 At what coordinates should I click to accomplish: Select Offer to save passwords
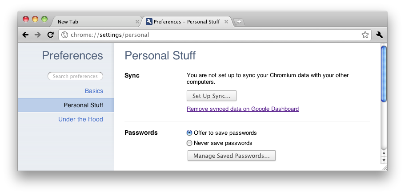coord(190,133)
